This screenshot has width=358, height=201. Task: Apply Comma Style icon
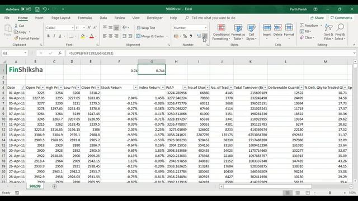(191, 36)
